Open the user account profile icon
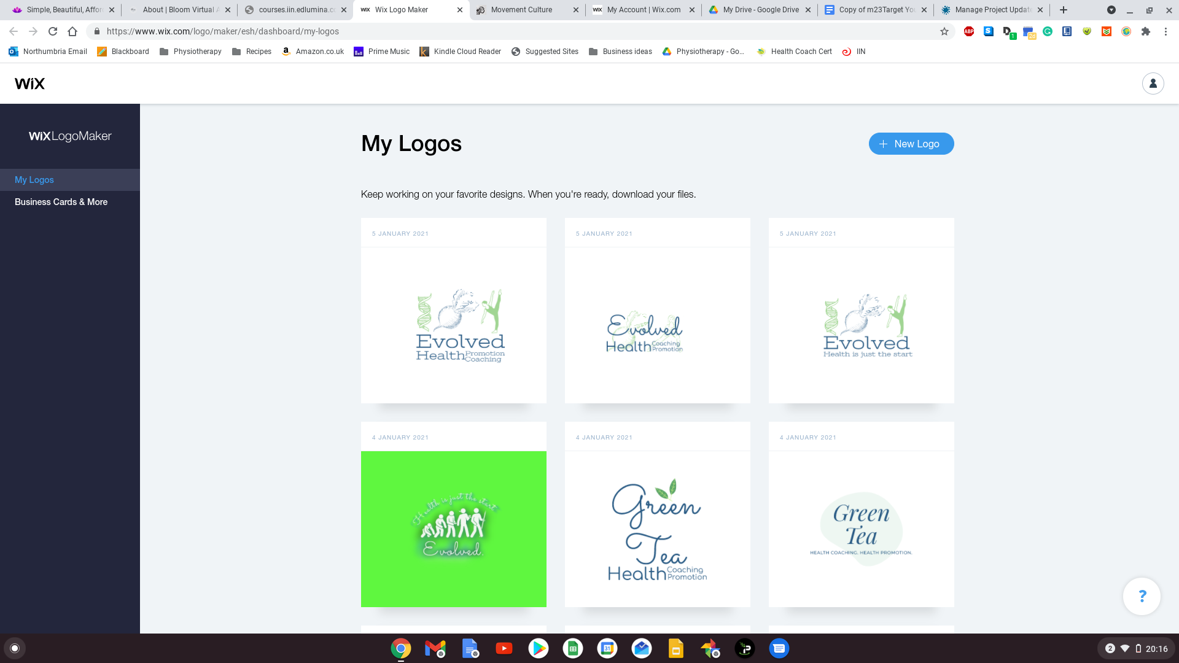1179x663 pixels. click(1153, 83)
